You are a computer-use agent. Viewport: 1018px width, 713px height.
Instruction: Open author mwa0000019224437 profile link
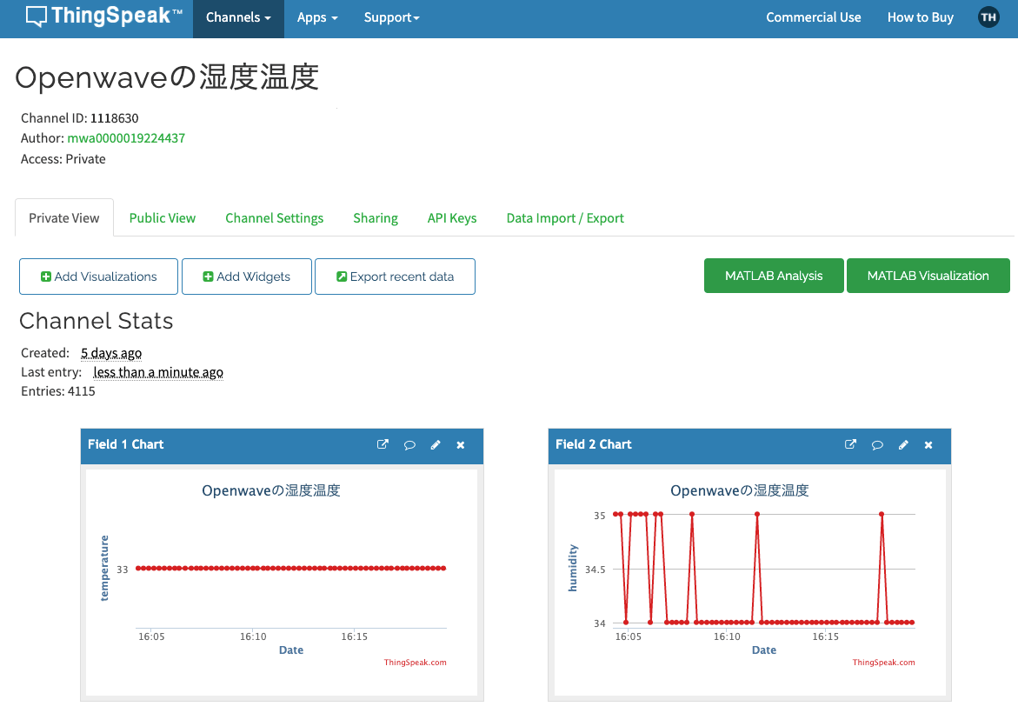click(126, 138)
